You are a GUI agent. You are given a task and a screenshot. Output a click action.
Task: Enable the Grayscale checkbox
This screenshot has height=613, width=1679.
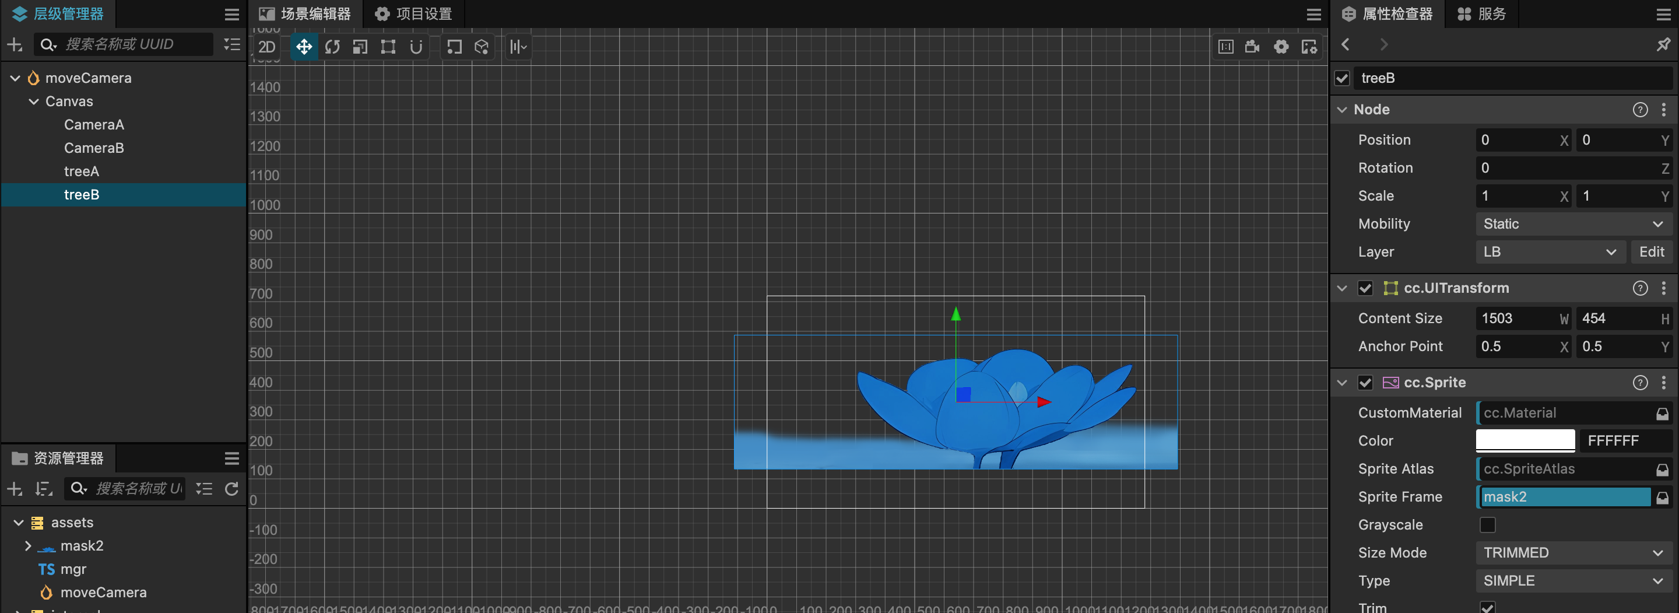pos(1487,525)
